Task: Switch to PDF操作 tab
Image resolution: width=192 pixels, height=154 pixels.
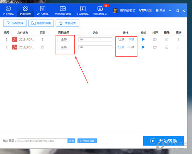Action: [25, 11]
